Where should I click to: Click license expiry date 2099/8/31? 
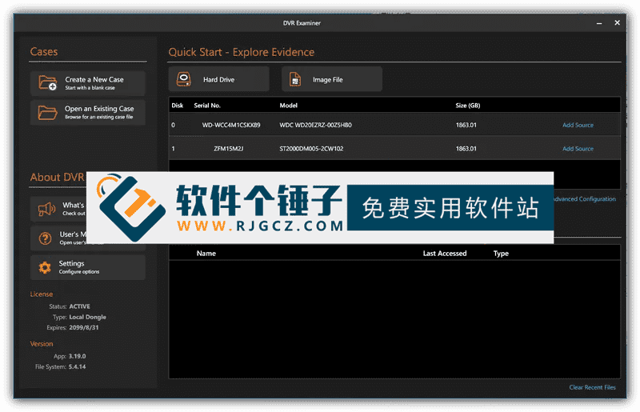pos(84,327)
